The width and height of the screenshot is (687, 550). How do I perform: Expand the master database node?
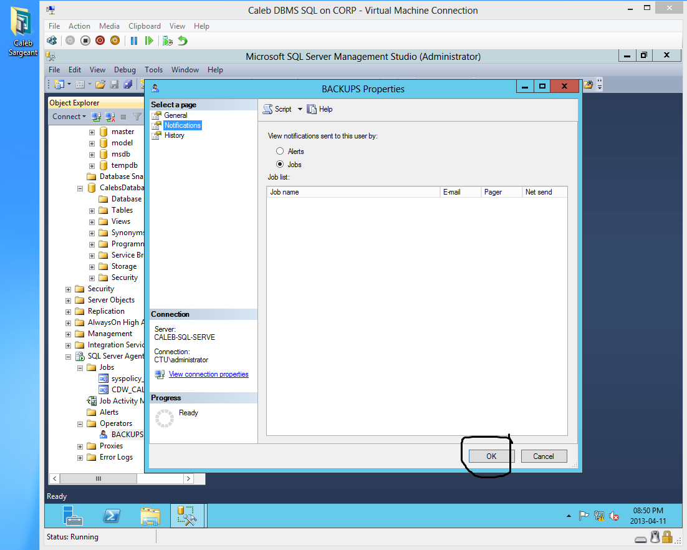tap(92, 132)
